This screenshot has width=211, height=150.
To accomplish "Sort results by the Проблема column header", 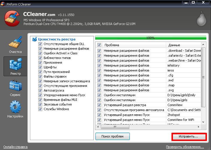I will point(134,45).
